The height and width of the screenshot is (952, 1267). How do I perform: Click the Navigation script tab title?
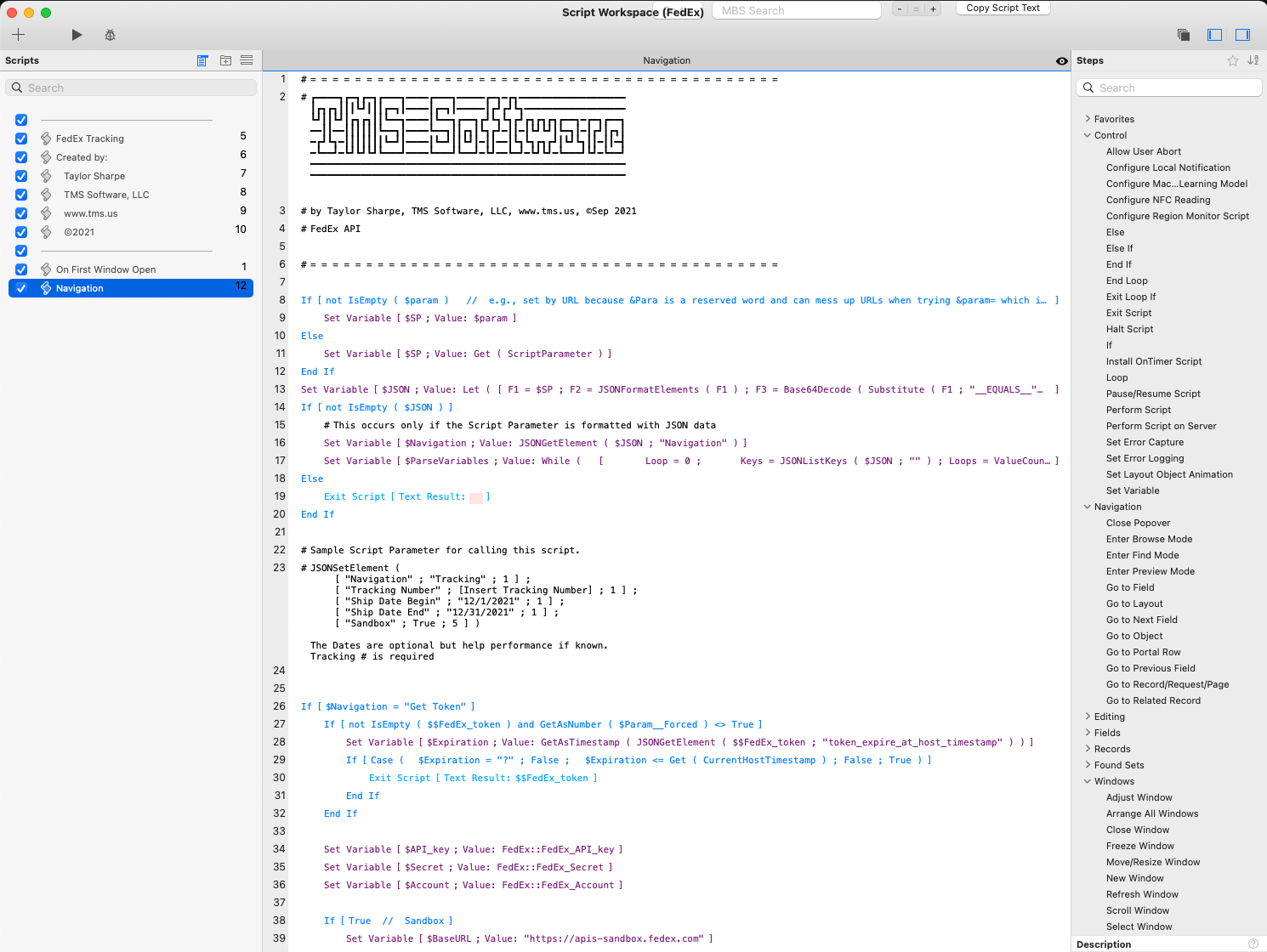pyautogui.click(x=667, y=60)
